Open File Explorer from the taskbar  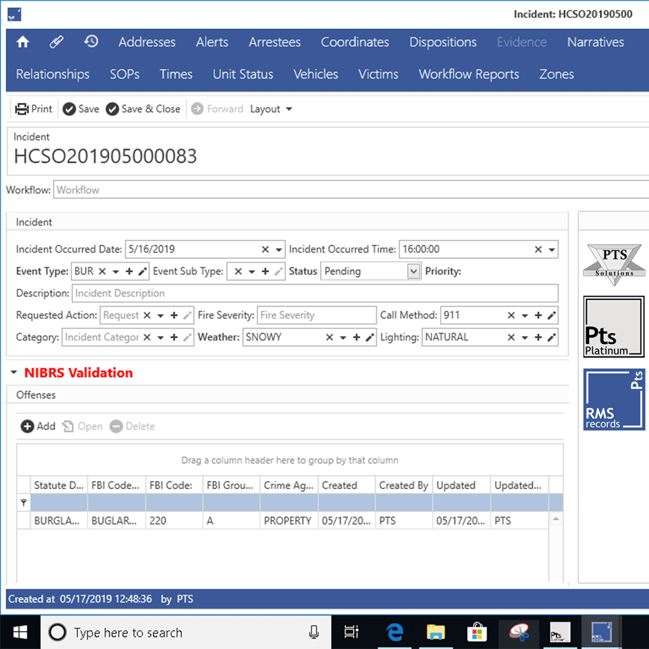[436, 632]
